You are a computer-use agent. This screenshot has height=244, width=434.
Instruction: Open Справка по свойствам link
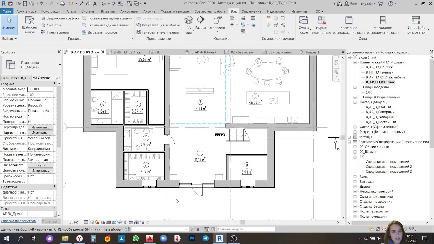pyautogui.click(x=19, y=221)
